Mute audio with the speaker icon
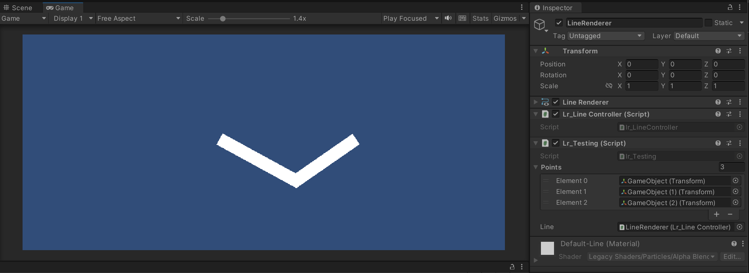The width and height of the screenshot is (749, 273). pos(448,18)
